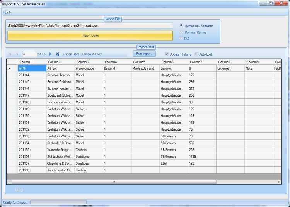Click horizontal scrollbar right arrow

(x=280, y=182)
